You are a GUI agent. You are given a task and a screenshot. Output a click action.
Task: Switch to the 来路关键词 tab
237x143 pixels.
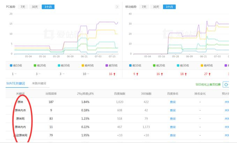39,83
